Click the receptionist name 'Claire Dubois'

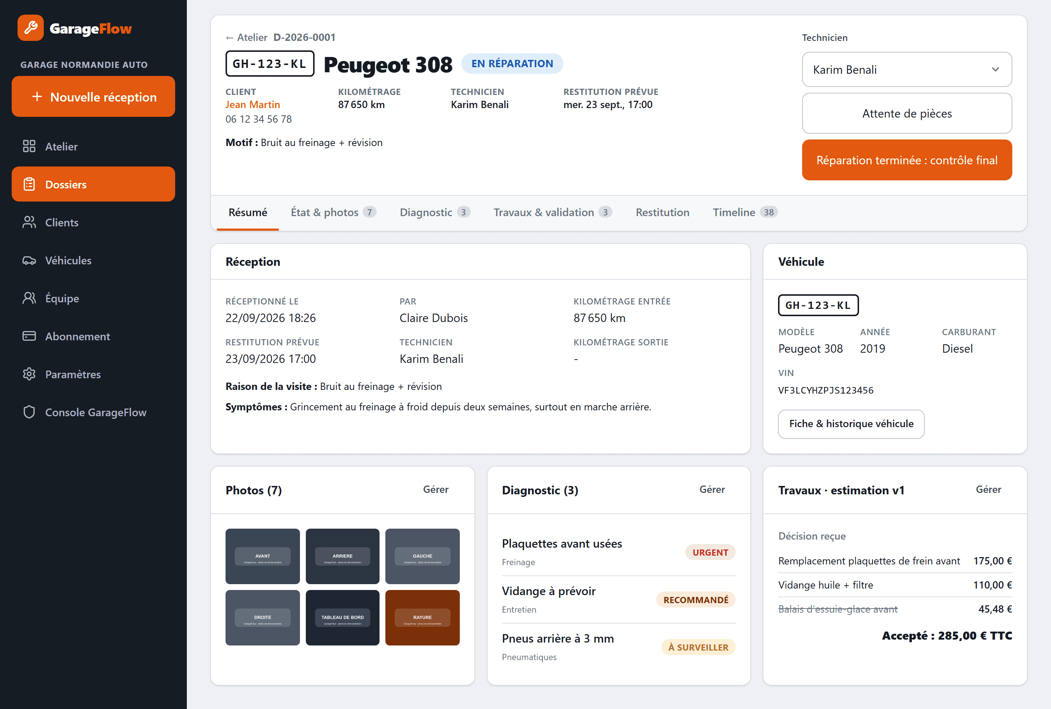pos(433,318)
